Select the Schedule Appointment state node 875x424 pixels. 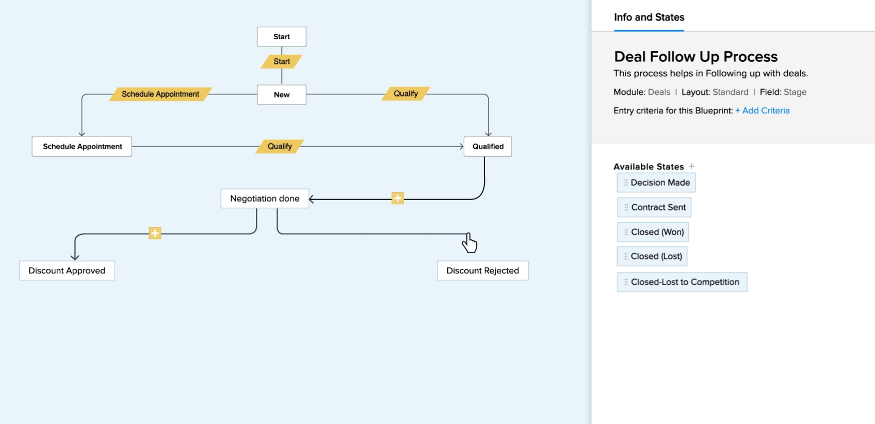click(x=82, y=146)
